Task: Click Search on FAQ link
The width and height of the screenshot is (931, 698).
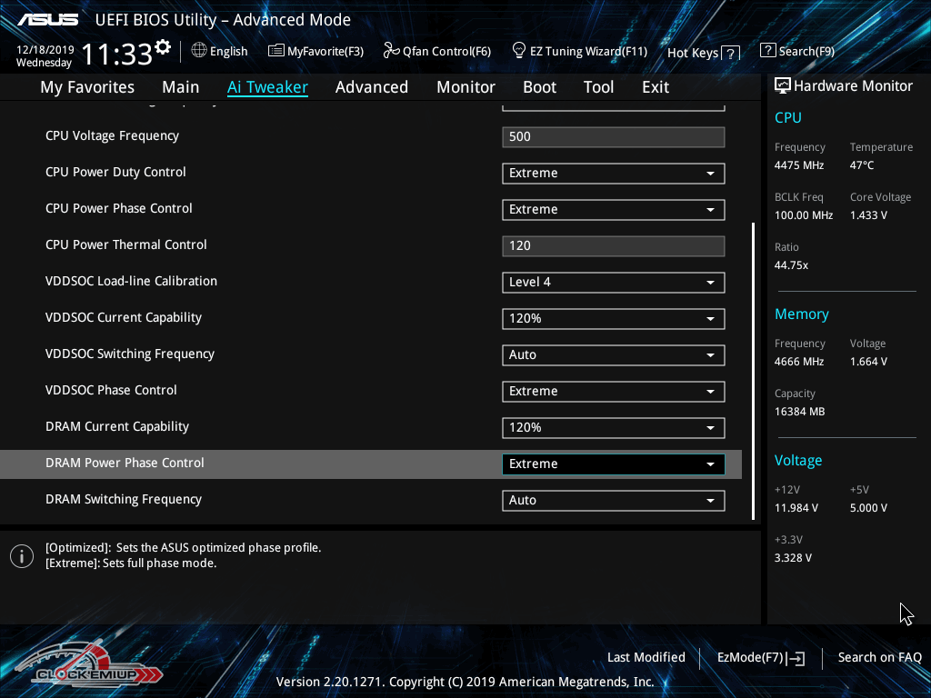Action: 879,657
